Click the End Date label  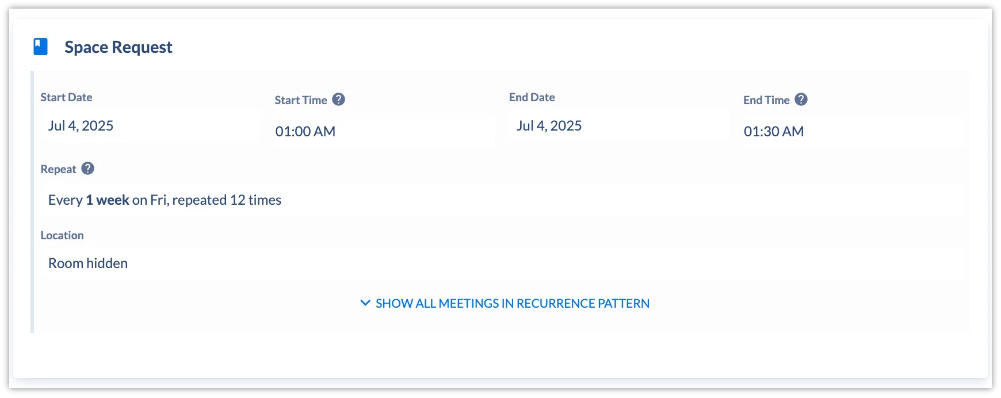[532, 97]
